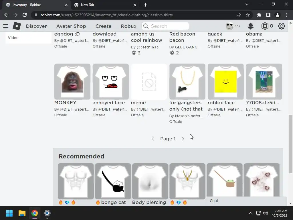
Task: Click the eggdog :D item title
Action: (67, 34)
